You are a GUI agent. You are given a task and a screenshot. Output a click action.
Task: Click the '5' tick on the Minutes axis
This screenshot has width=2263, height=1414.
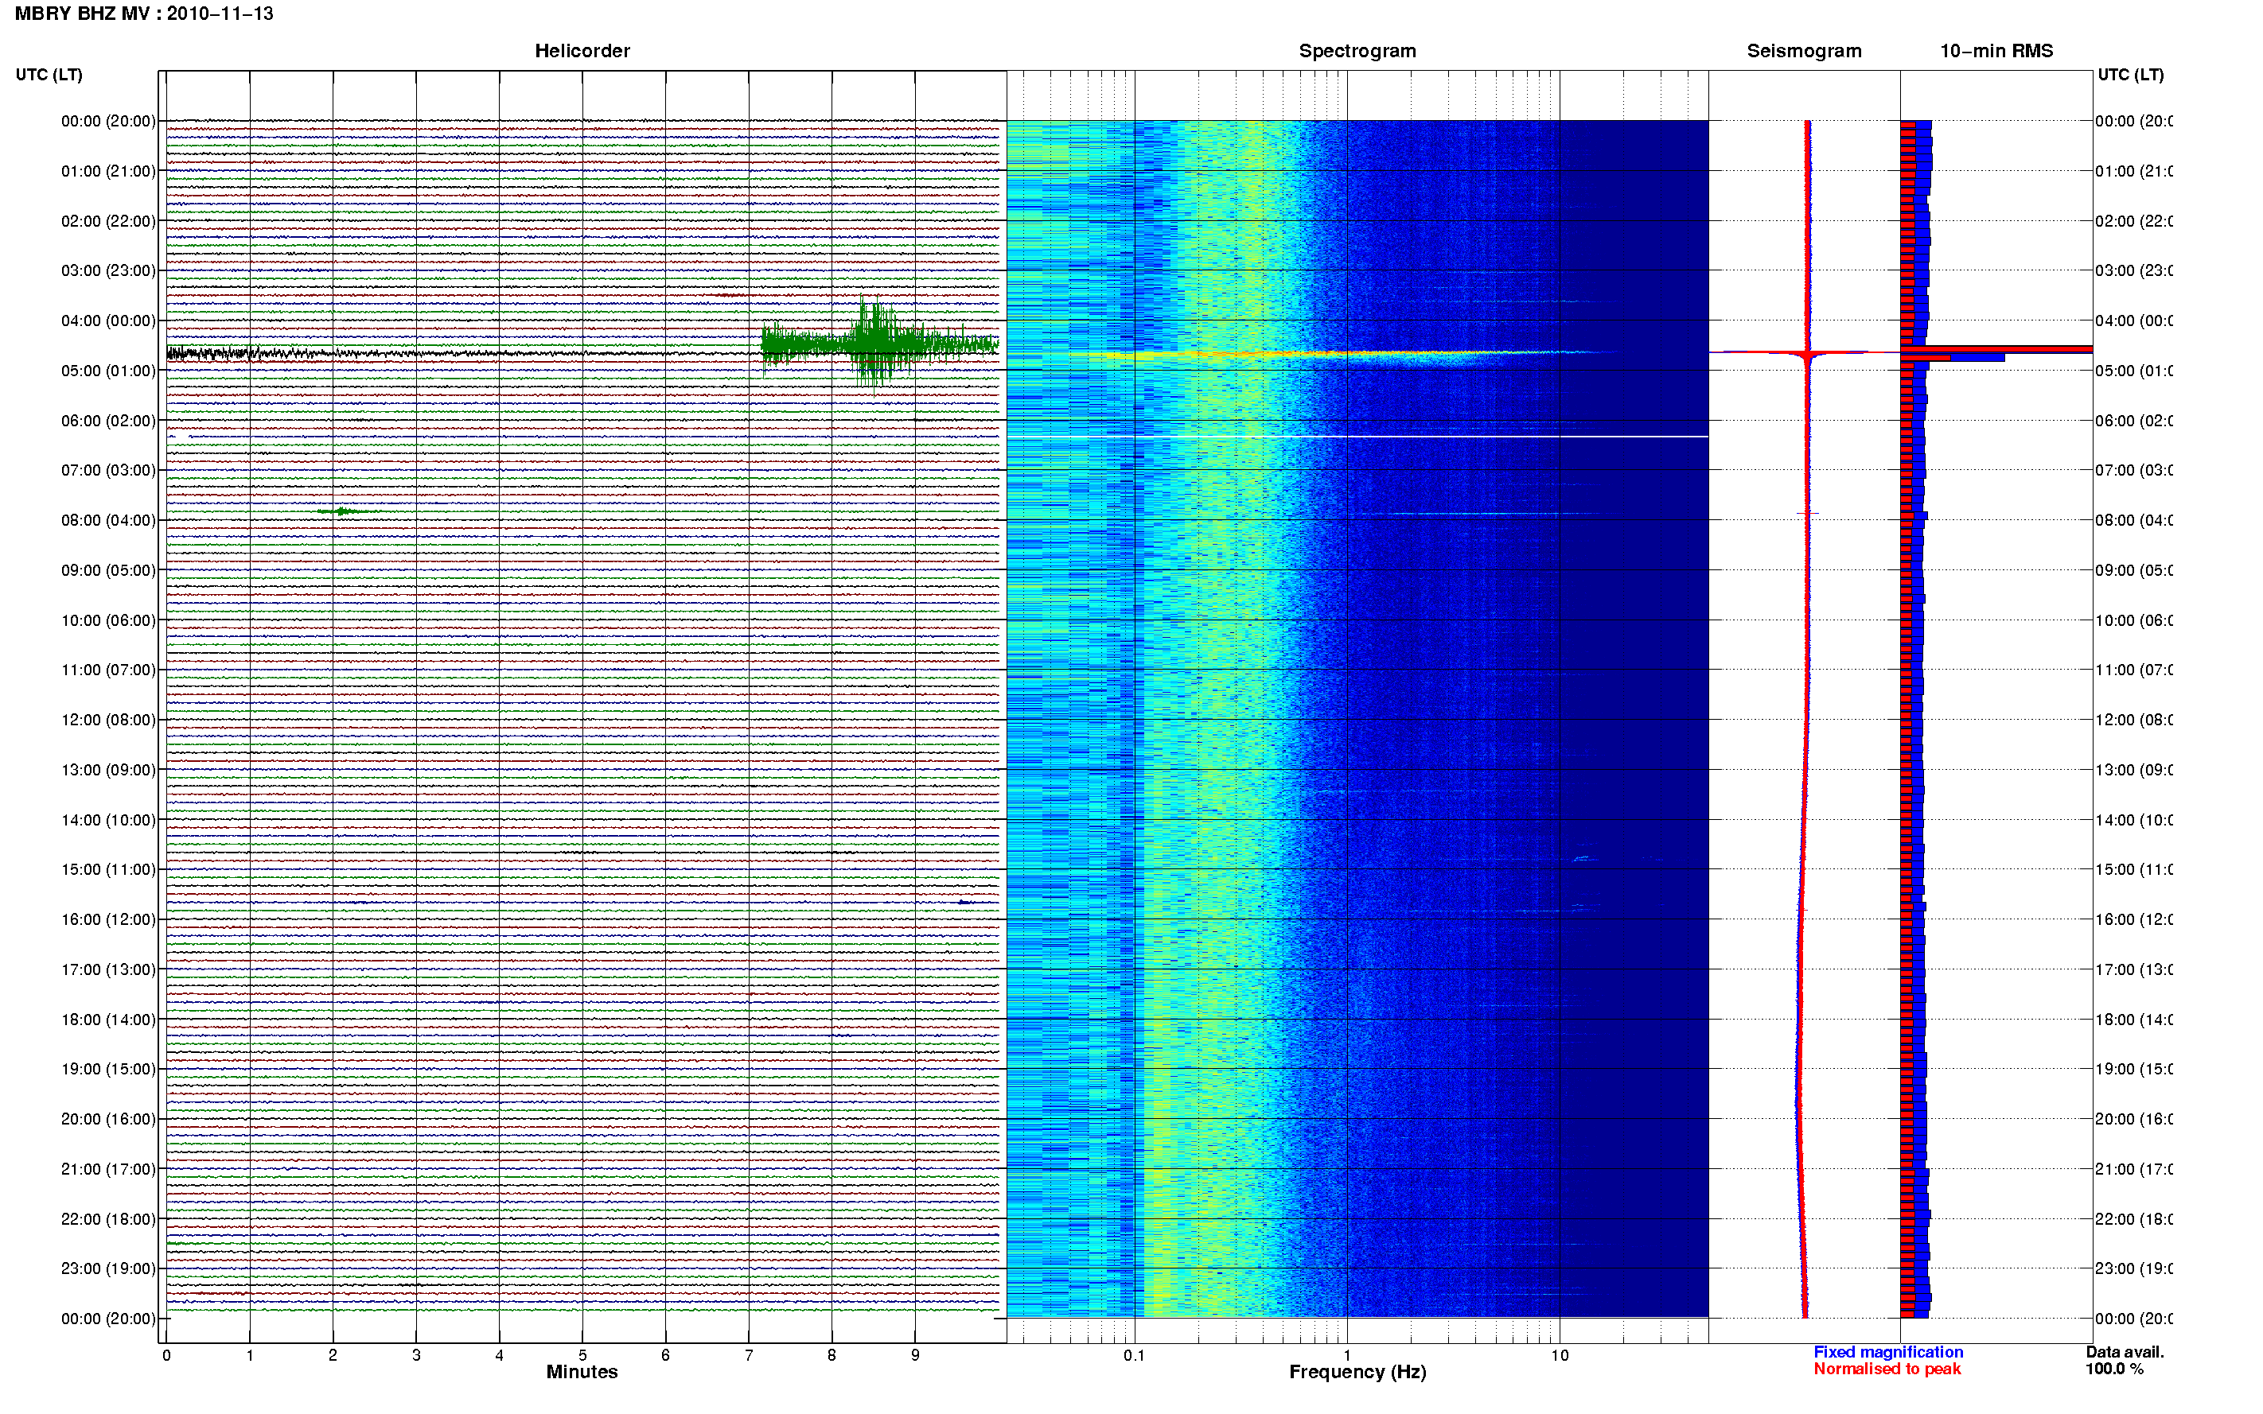click(x=582, y=1355)
